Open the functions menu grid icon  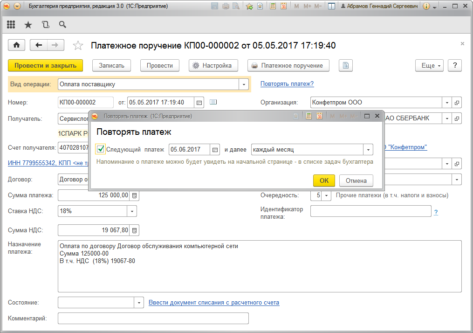10,24
